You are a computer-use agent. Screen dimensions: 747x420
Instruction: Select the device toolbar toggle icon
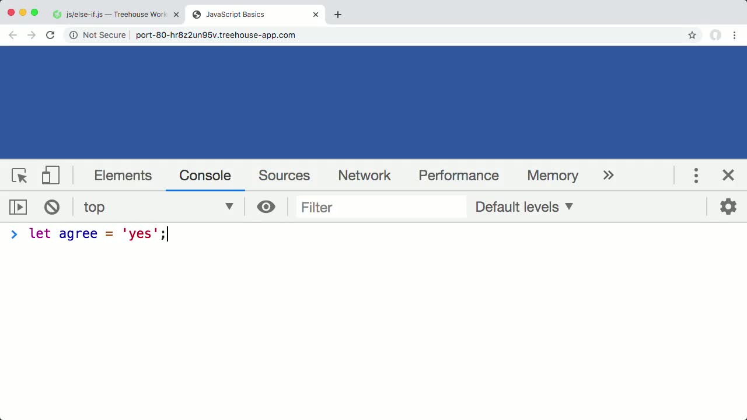50,175
